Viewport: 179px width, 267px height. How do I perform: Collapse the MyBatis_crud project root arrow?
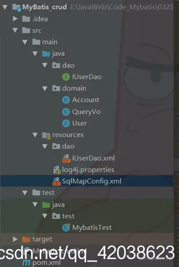[5, 7]
